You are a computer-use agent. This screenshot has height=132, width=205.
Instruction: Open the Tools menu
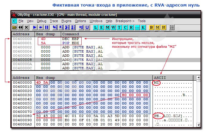[142, 21]
